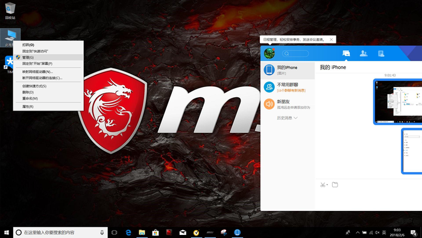The width and height of the screenshot is (422, 238).
Task: Open the Windows Start menu
Action: tap(7, 233)
